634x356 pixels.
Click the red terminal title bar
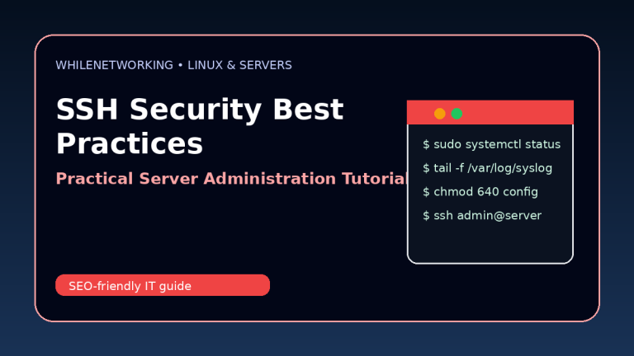tap(490, 112)
